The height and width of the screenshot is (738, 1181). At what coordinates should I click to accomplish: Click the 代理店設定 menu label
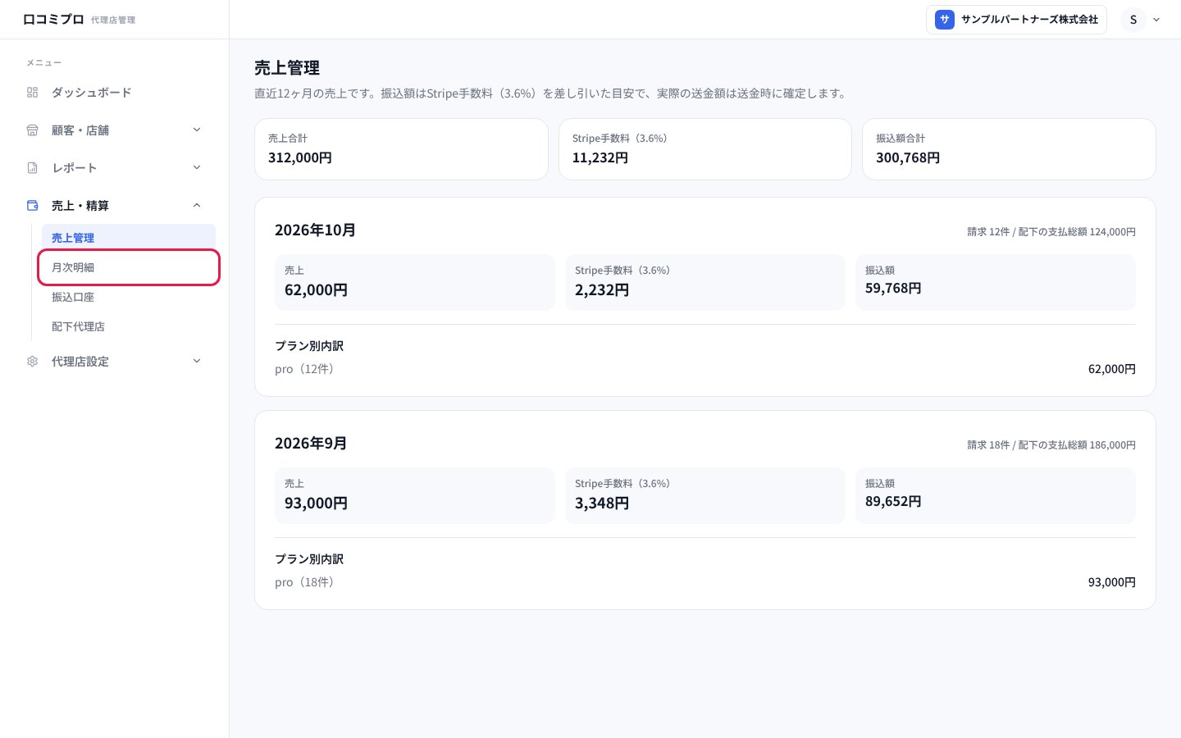coord(80,362)
